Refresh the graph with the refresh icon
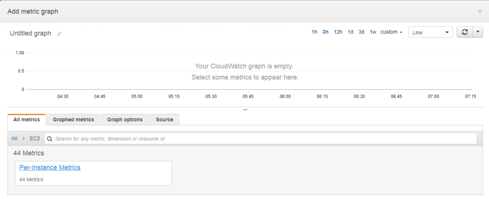This screenshot has height=199, width=489. pos(465,32)
